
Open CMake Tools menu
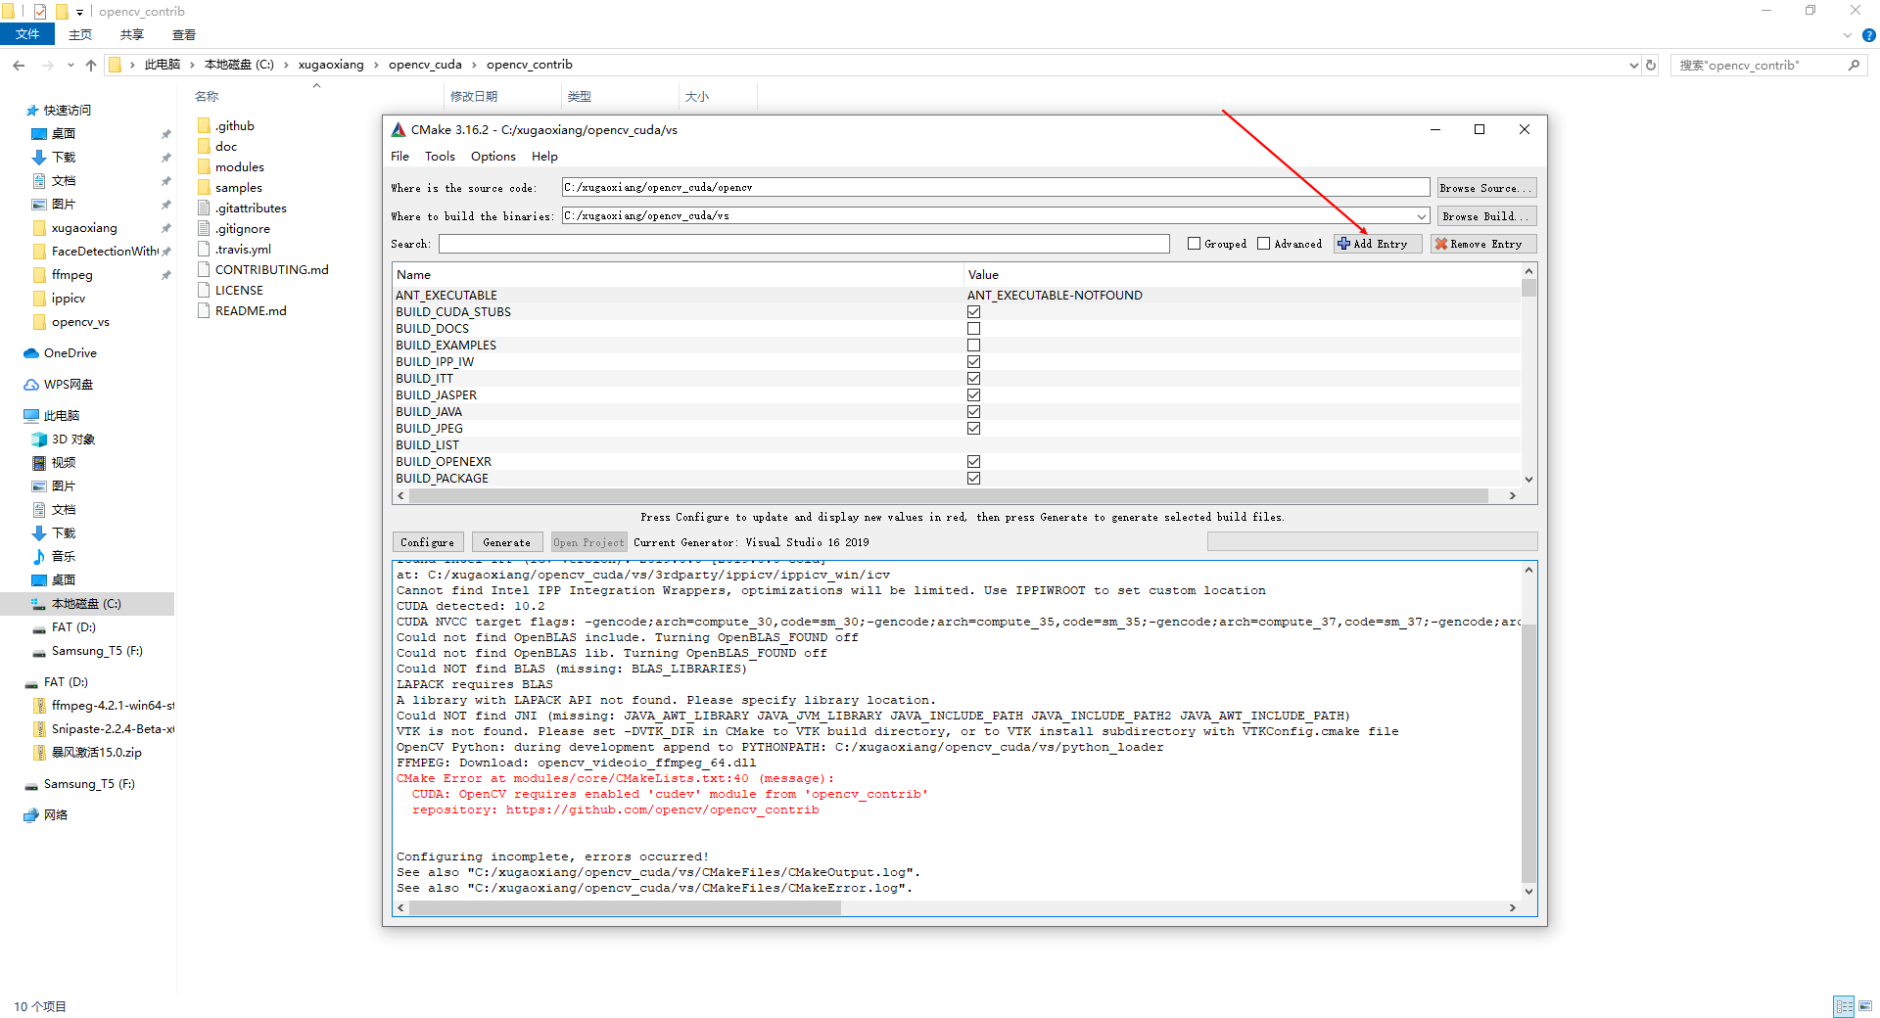point(440,156)
